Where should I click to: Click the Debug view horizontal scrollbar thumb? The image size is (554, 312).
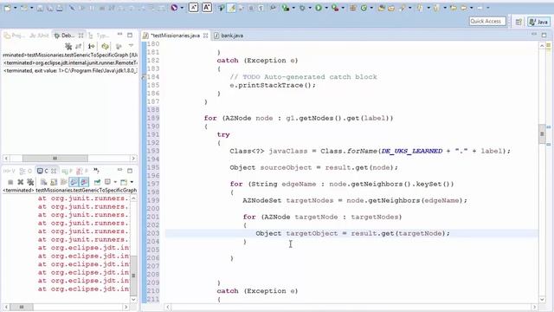coord(55,158)
